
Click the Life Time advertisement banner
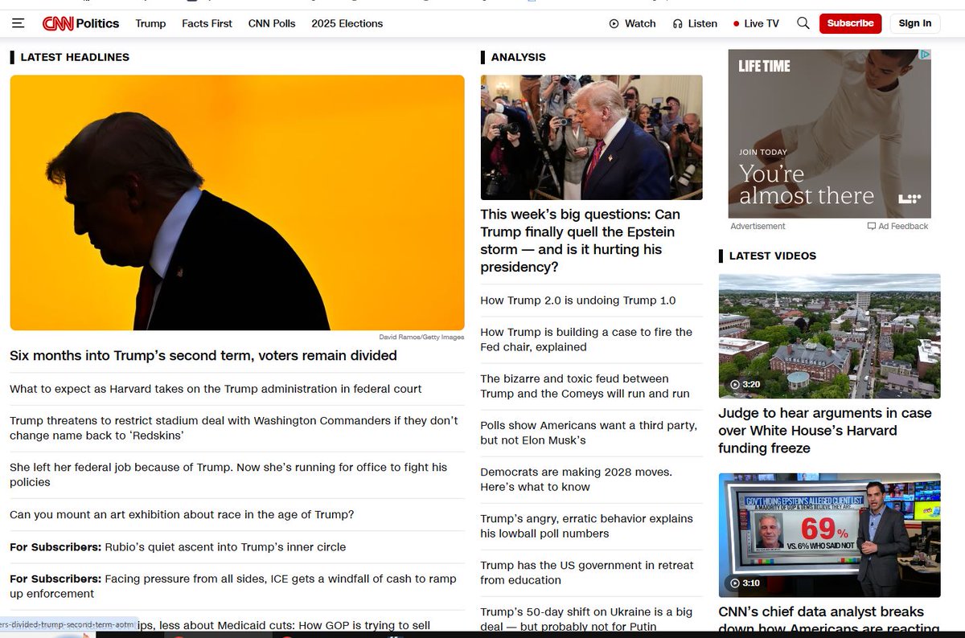tap(829, 134)
